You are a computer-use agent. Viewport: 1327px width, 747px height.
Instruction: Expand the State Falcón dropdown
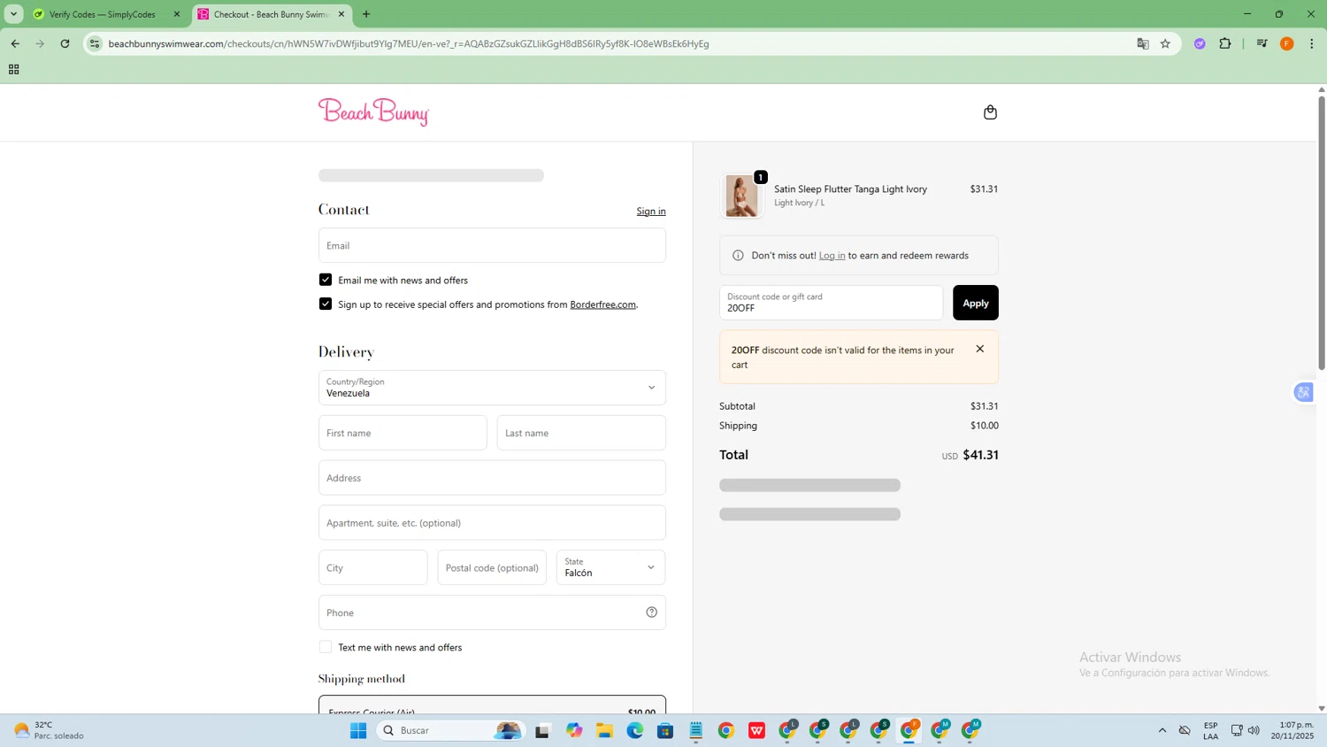point(610,567)
